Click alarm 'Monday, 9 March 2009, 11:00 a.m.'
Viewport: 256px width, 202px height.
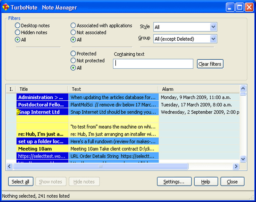coord(196,97)
